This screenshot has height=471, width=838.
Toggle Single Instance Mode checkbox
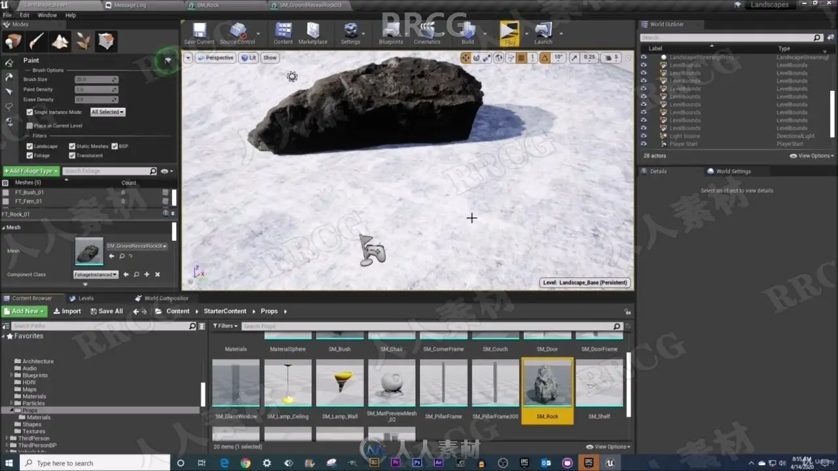(x=29, y=112)
